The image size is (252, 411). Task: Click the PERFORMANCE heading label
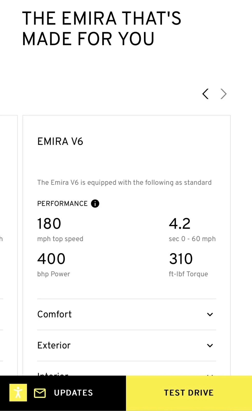click(x=62, y=203)
